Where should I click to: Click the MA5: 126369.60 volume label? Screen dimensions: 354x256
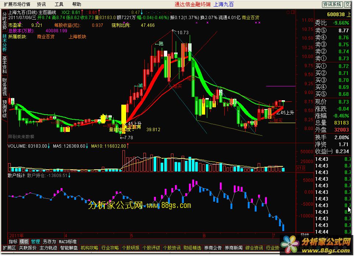coord(69,146)
